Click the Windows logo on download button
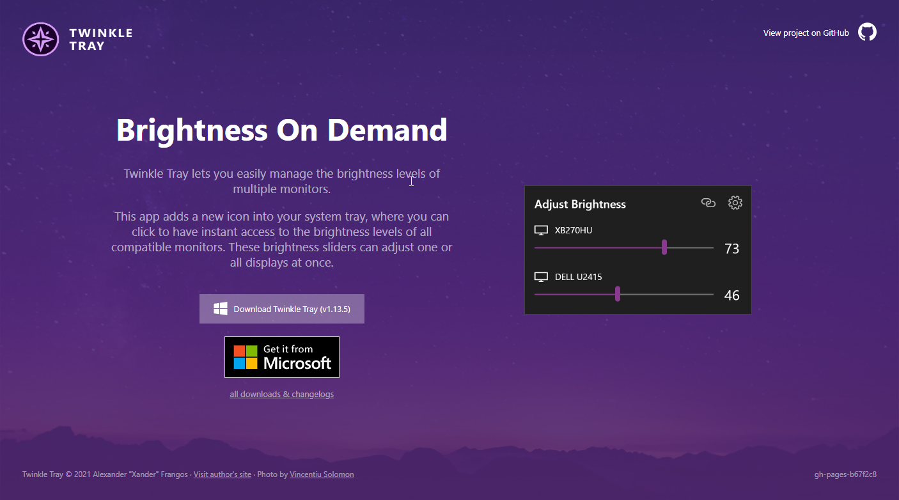 pyautogui.click(x=221, y=309)
